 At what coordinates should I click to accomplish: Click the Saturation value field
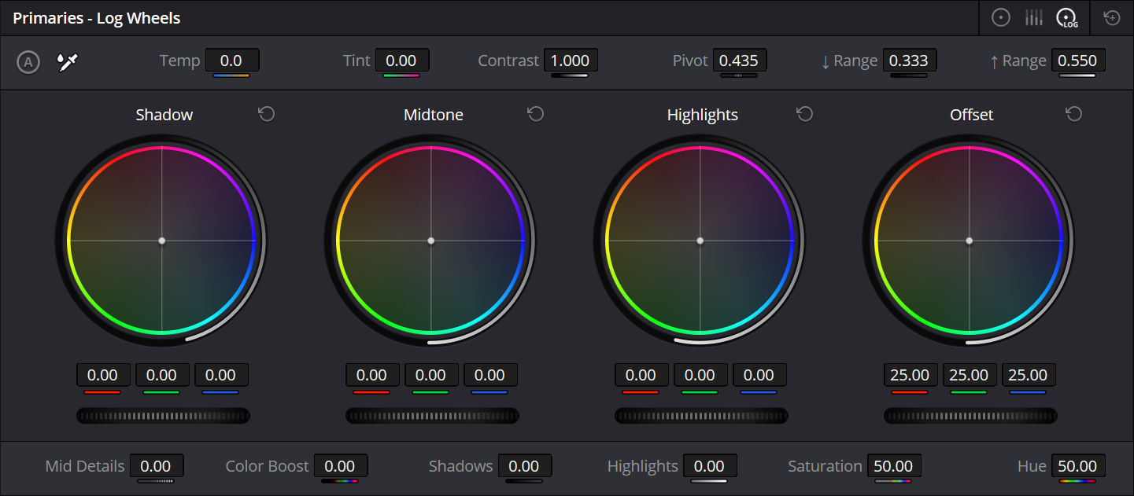(x=893, y=466)
